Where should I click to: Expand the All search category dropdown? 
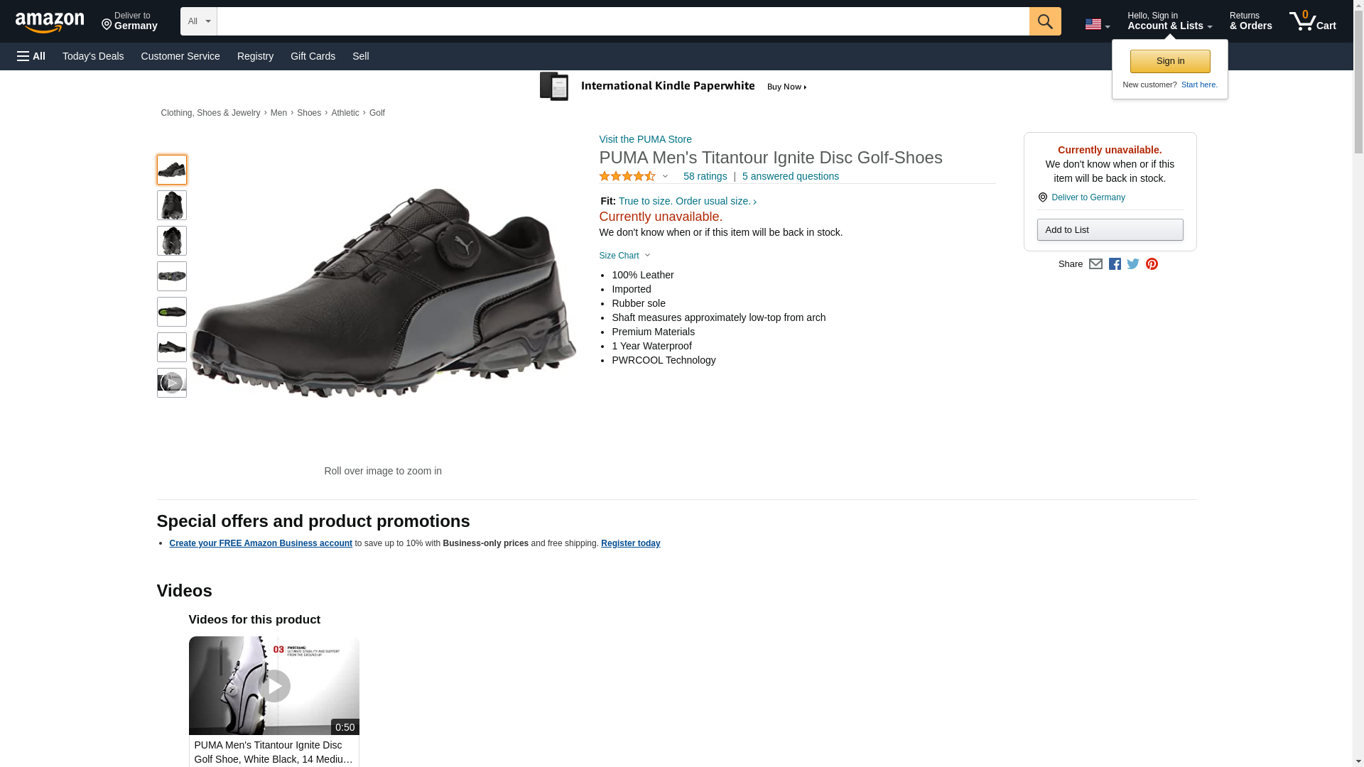(198, 21)
